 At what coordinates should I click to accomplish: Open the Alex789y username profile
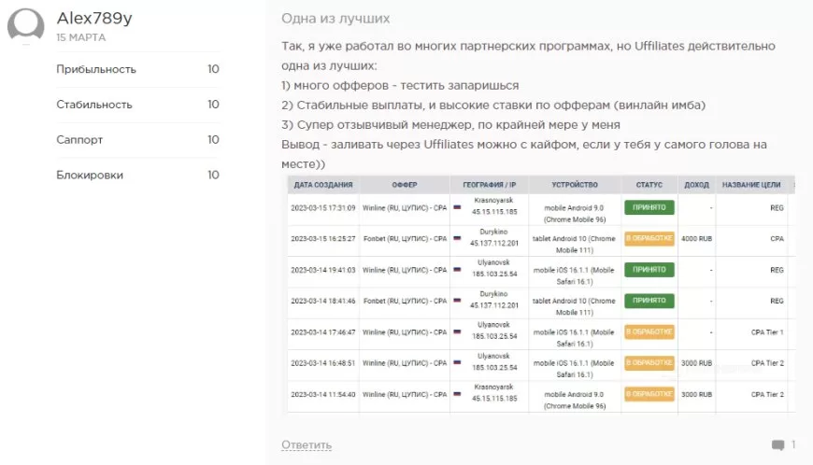[x=94, y=19]
